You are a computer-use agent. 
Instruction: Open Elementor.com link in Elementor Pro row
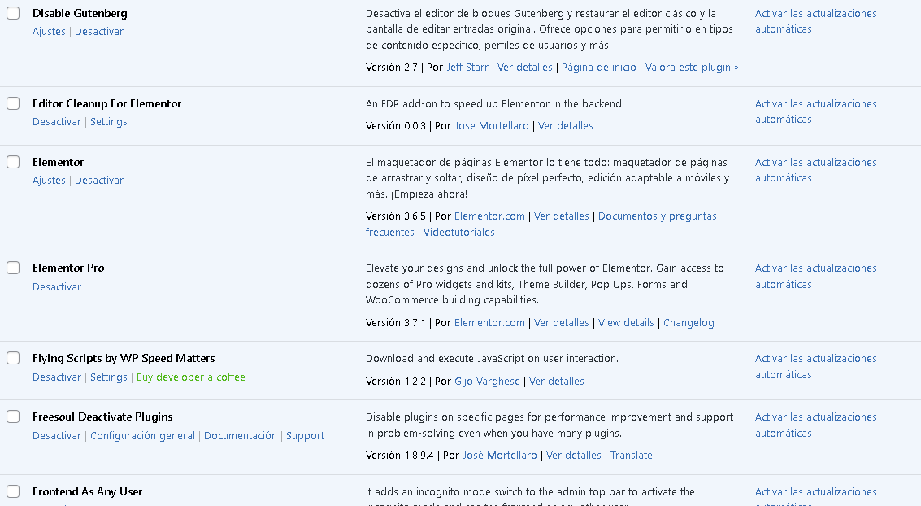pos(489,323)
